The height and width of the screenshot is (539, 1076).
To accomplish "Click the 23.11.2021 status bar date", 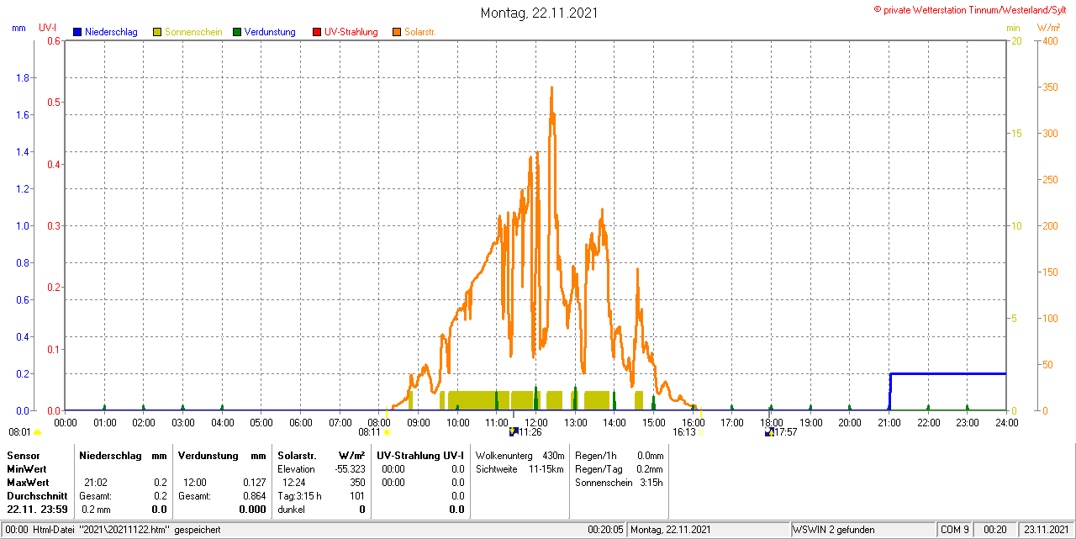I will (x=1046, y=530).
